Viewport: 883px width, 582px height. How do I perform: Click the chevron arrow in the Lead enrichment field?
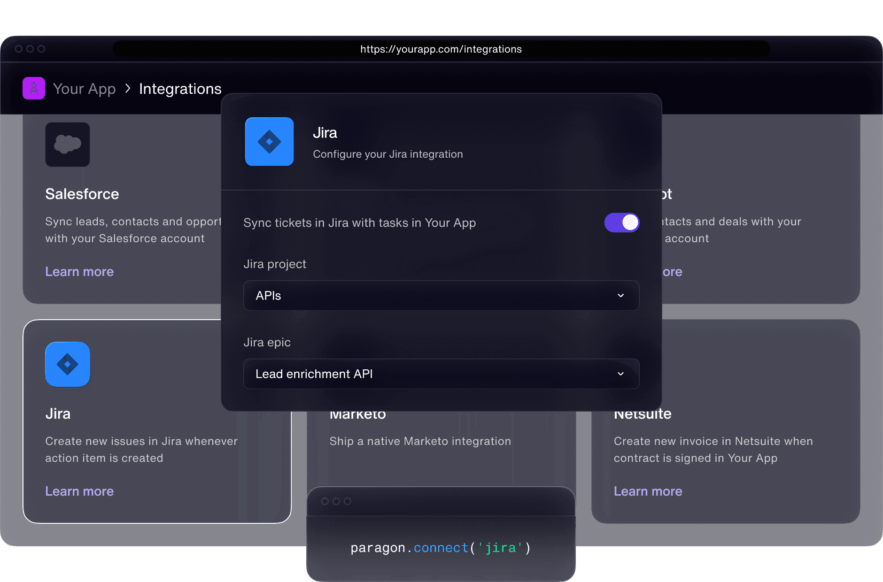tap(620, 374)
